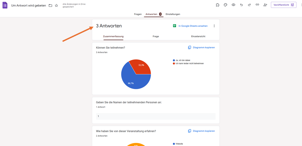Add collaborators with person-plus icon
Image resolution: width=302 pixels, height=146 pixels.
click(265, 5)
